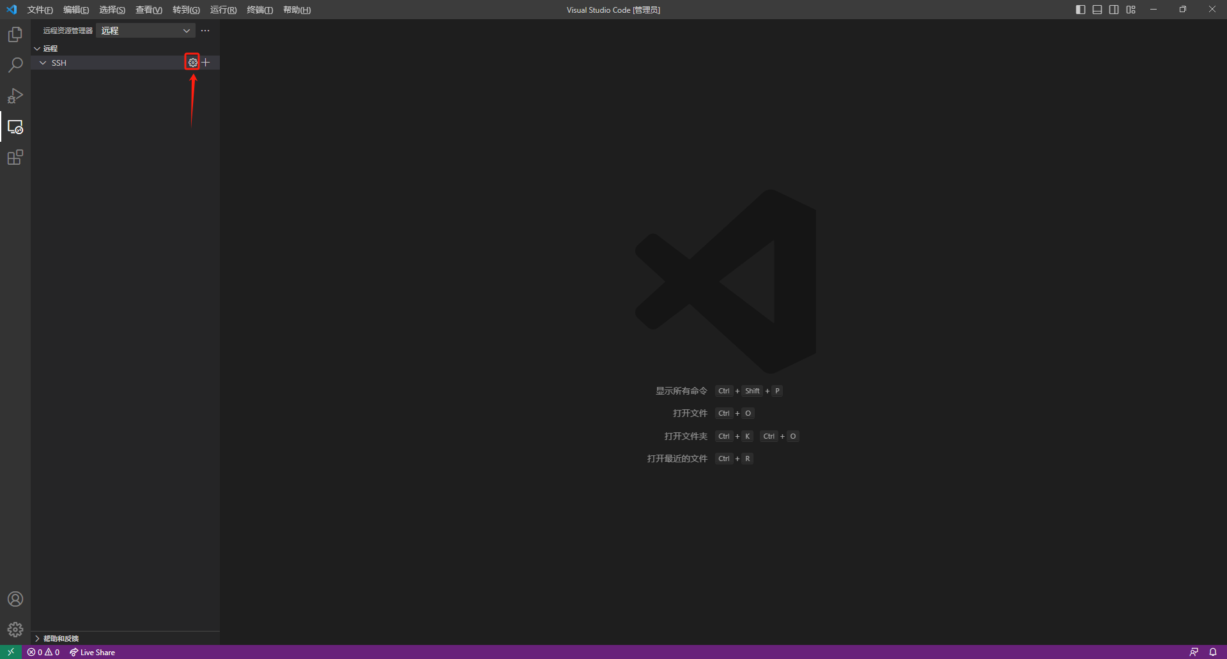Toggle bottom panel layout icon
Viewport: 1227px width, 659px height.
point(1097,10)
